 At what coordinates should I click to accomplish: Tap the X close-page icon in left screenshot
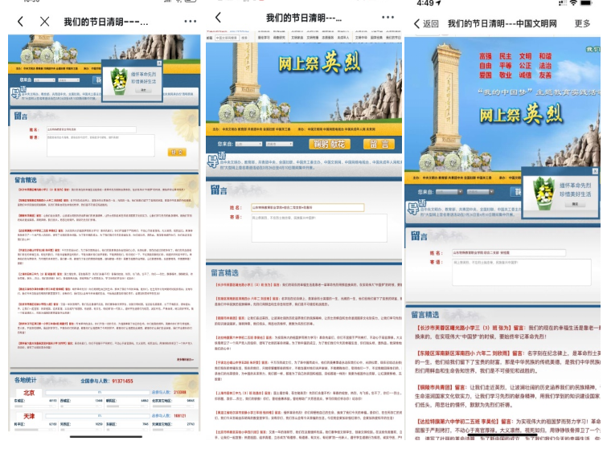(44, 21)
